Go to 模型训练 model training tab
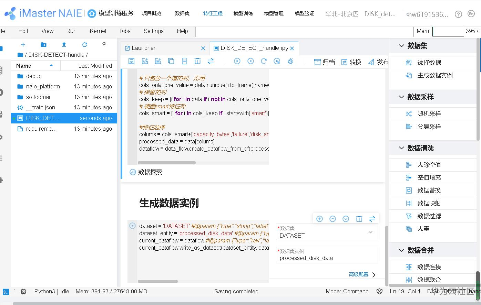Image resolution: width=481 pixels, height=305 pixels. [243, 13]
